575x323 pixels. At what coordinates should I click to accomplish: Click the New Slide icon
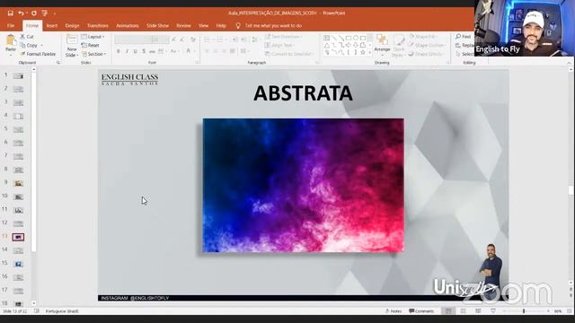(72, 40)
